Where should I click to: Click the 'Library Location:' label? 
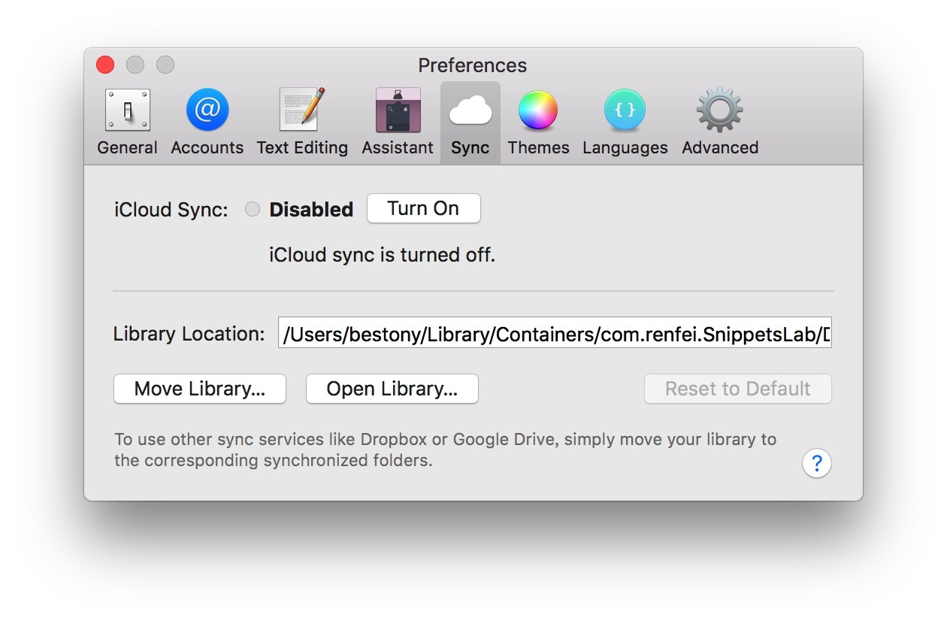pos(189,334)
